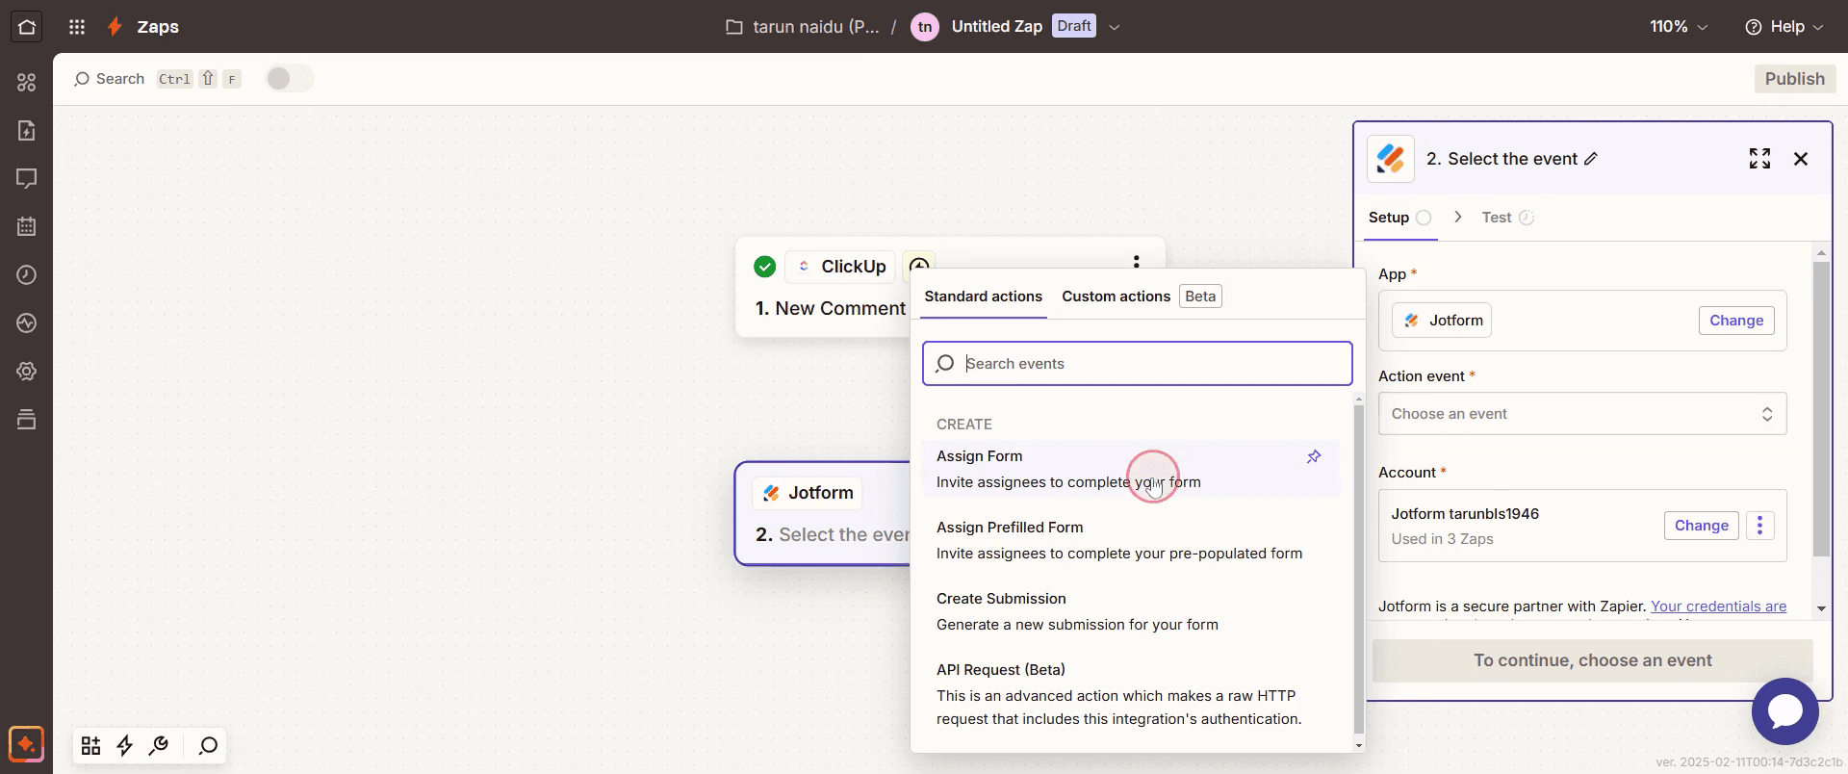This screenshot has width=1848, height=774.
Task: Open the sidebar dashboard tiles icon
Action: [27, 83]
